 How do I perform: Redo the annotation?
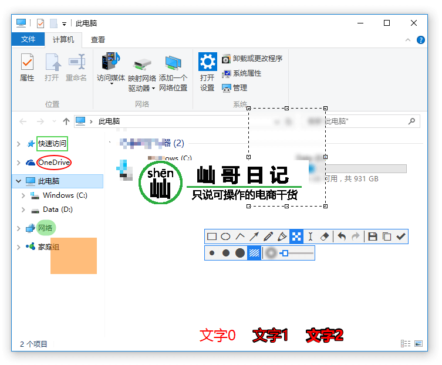point(356,236)
